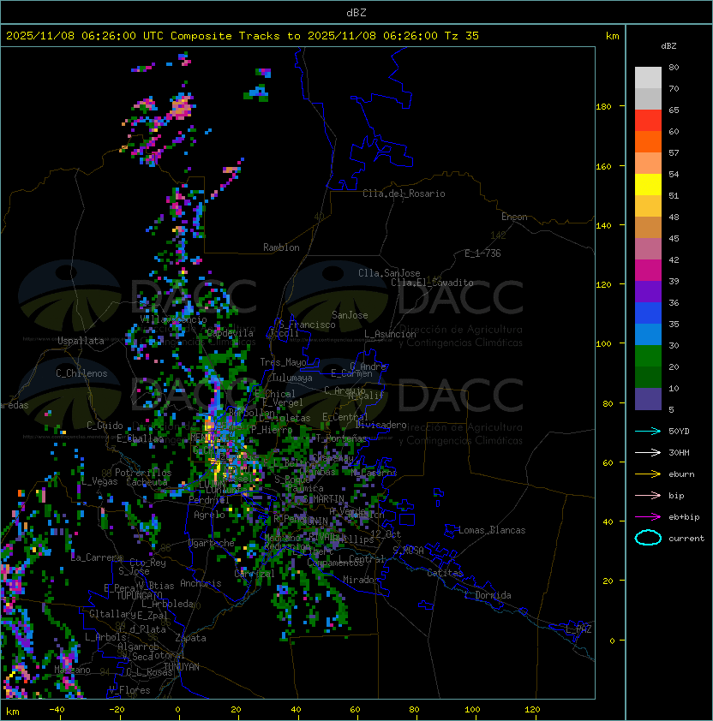Click the 'Ramblon' map label
Screen dimensions: 713x721
coord(281,247)
